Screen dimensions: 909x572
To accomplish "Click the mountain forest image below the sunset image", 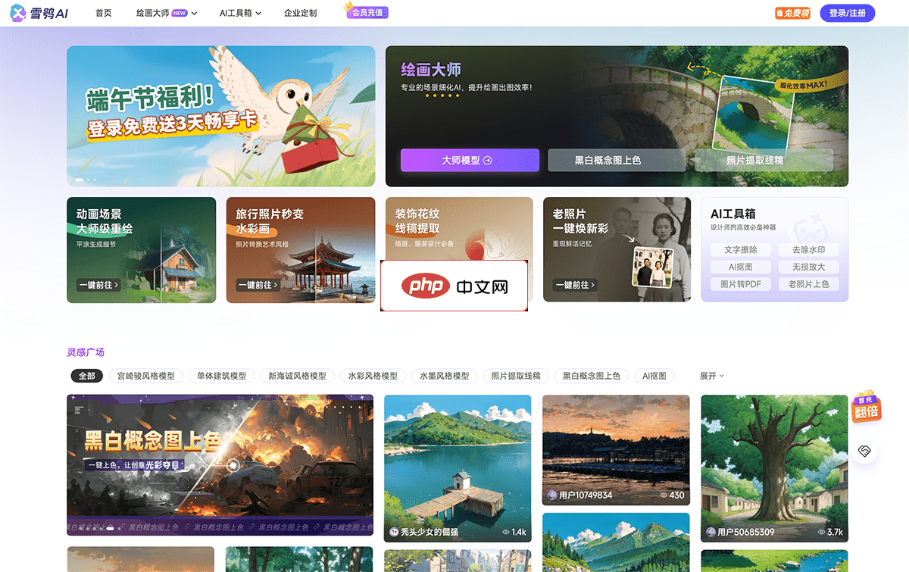I will [616, 542].
